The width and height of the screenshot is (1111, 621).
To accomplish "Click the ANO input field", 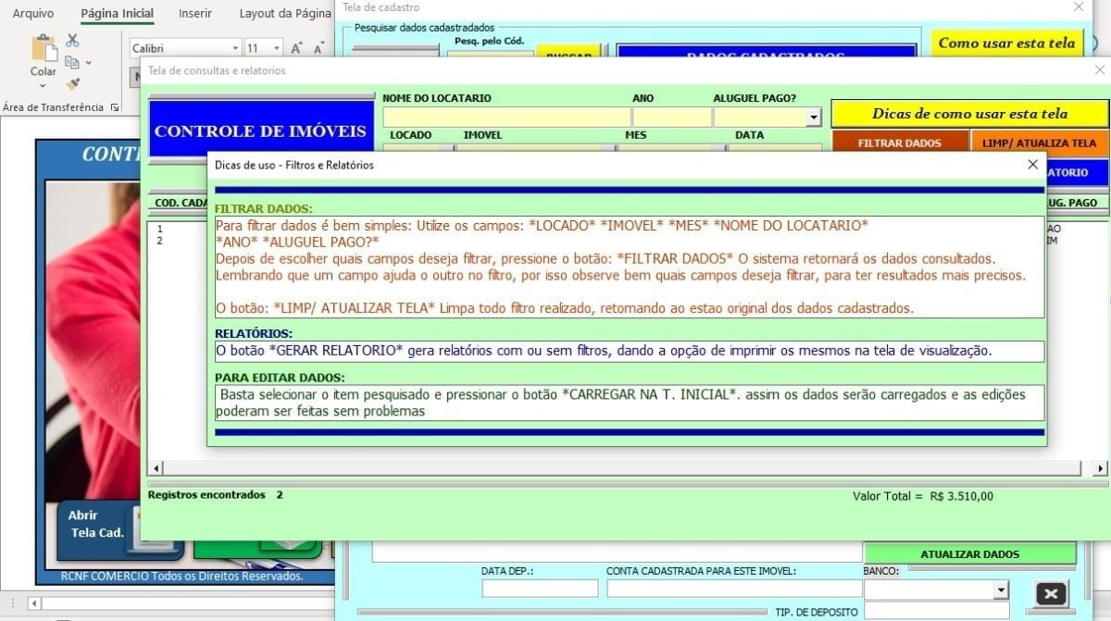I will click(672, 118).
